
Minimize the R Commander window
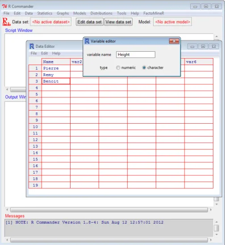pos(195,6)
